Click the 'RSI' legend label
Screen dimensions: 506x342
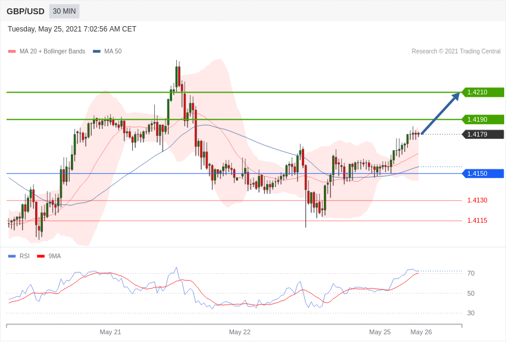24,256
